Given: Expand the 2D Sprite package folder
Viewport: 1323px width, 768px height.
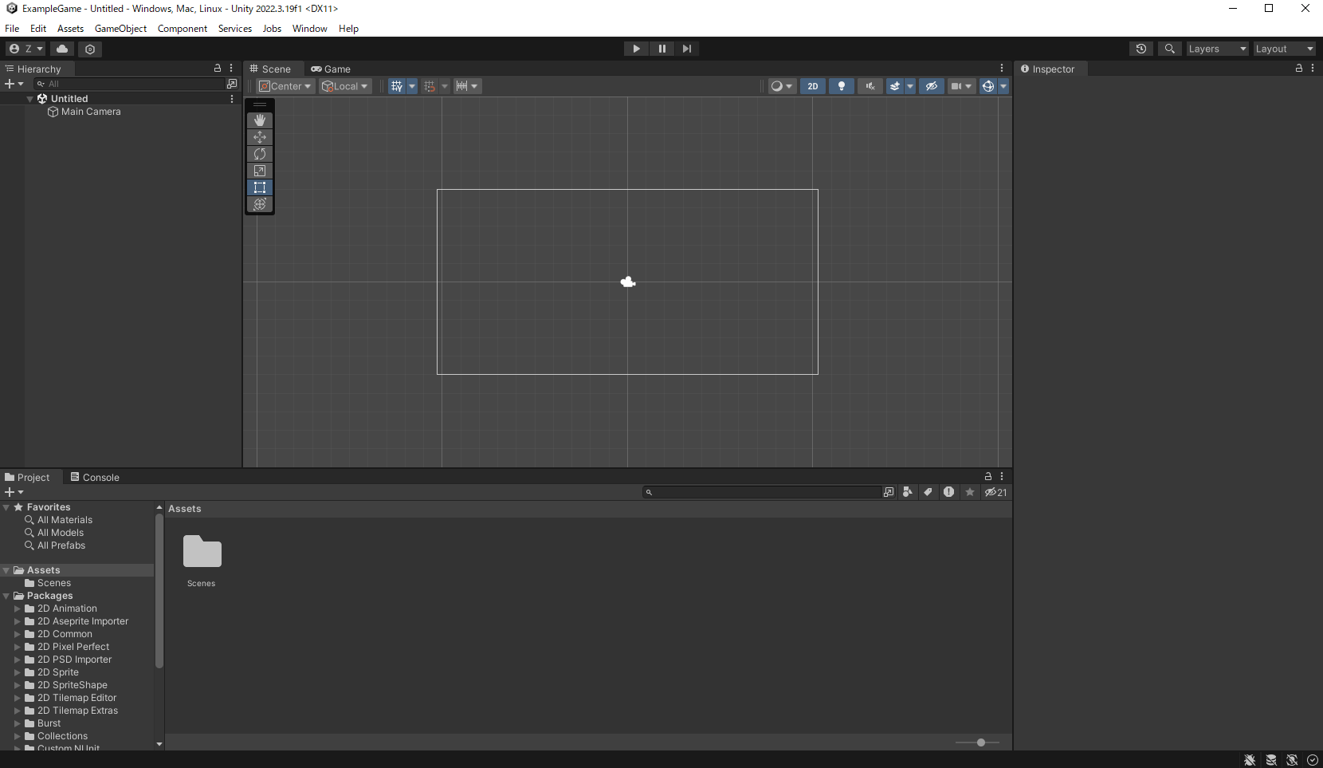Looking at the screenshot, I should 18,672.
